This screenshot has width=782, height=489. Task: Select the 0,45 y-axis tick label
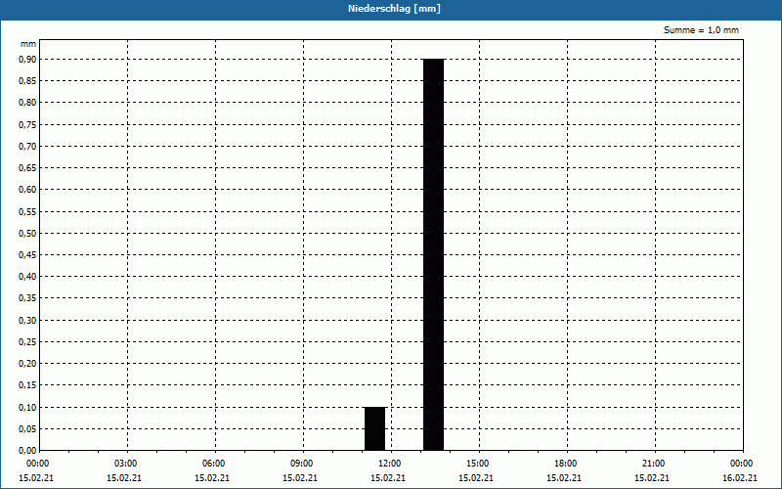pyautogui.click(x=27, y=255)
